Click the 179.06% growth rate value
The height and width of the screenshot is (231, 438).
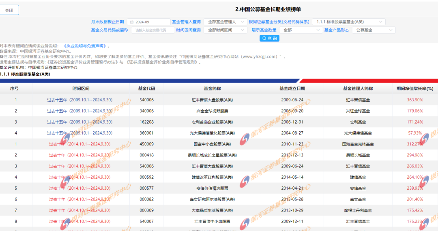[x=415, y=111]
